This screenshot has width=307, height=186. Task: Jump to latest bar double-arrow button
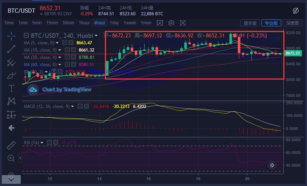pos(272,166)
